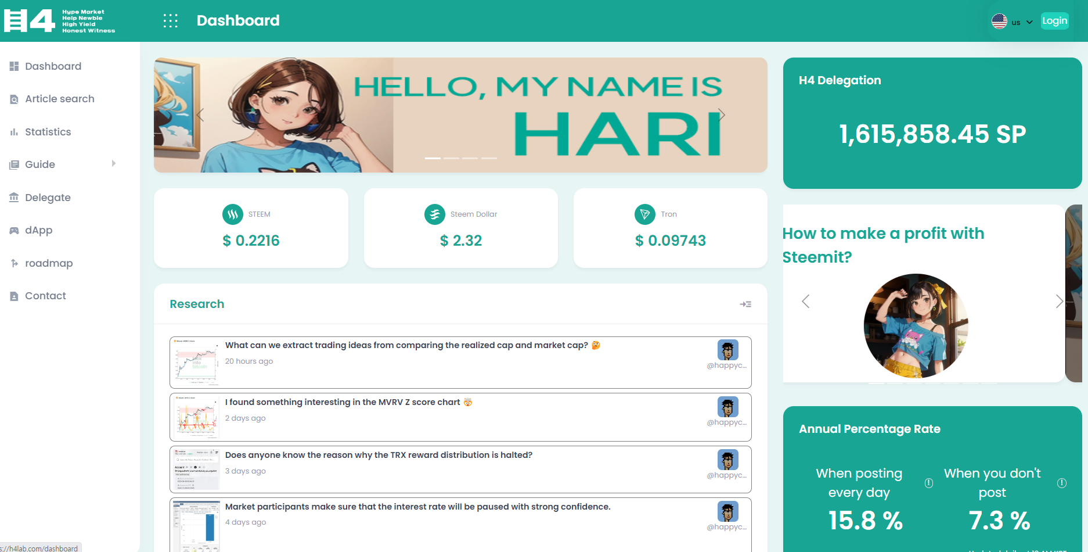Open post 'Market participants make sure…'

coord(417,507)
